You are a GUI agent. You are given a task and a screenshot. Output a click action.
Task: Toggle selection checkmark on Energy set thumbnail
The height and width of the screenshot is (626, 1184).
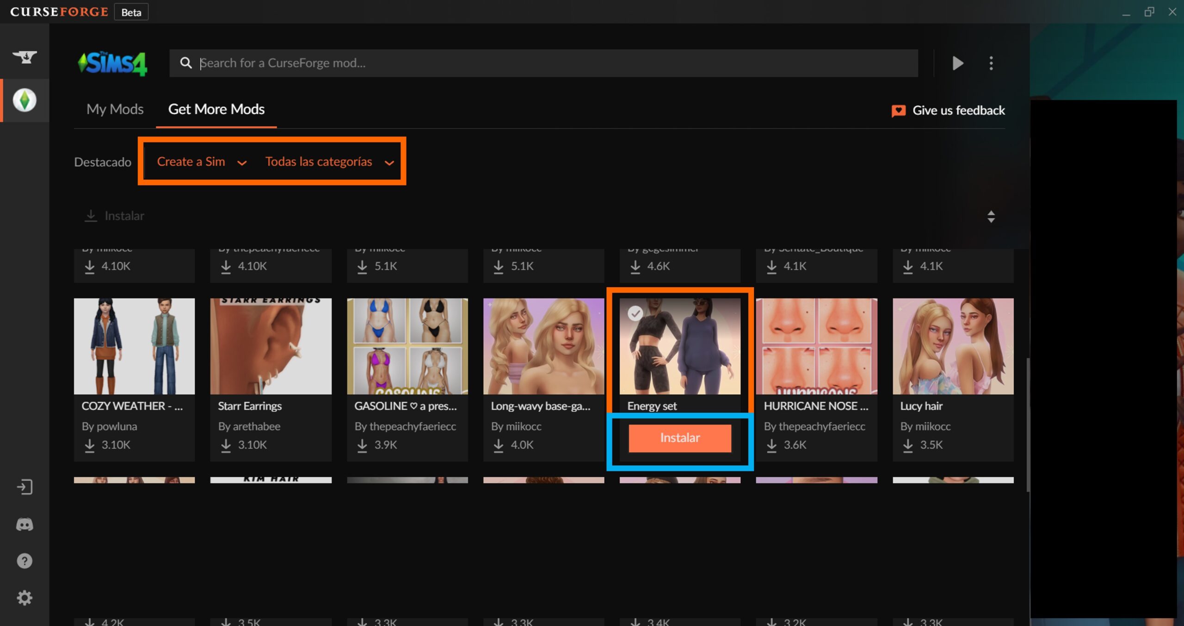pos(635,313)
